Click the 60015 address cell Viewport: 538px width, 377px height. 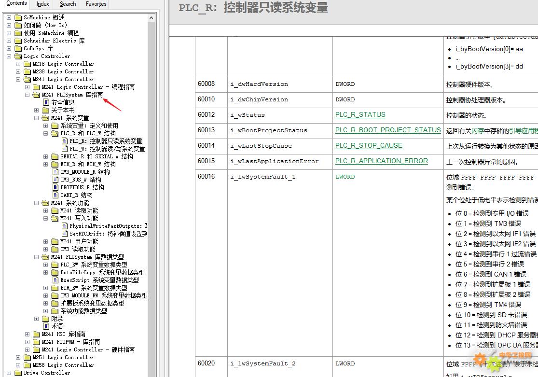[211, 161]
